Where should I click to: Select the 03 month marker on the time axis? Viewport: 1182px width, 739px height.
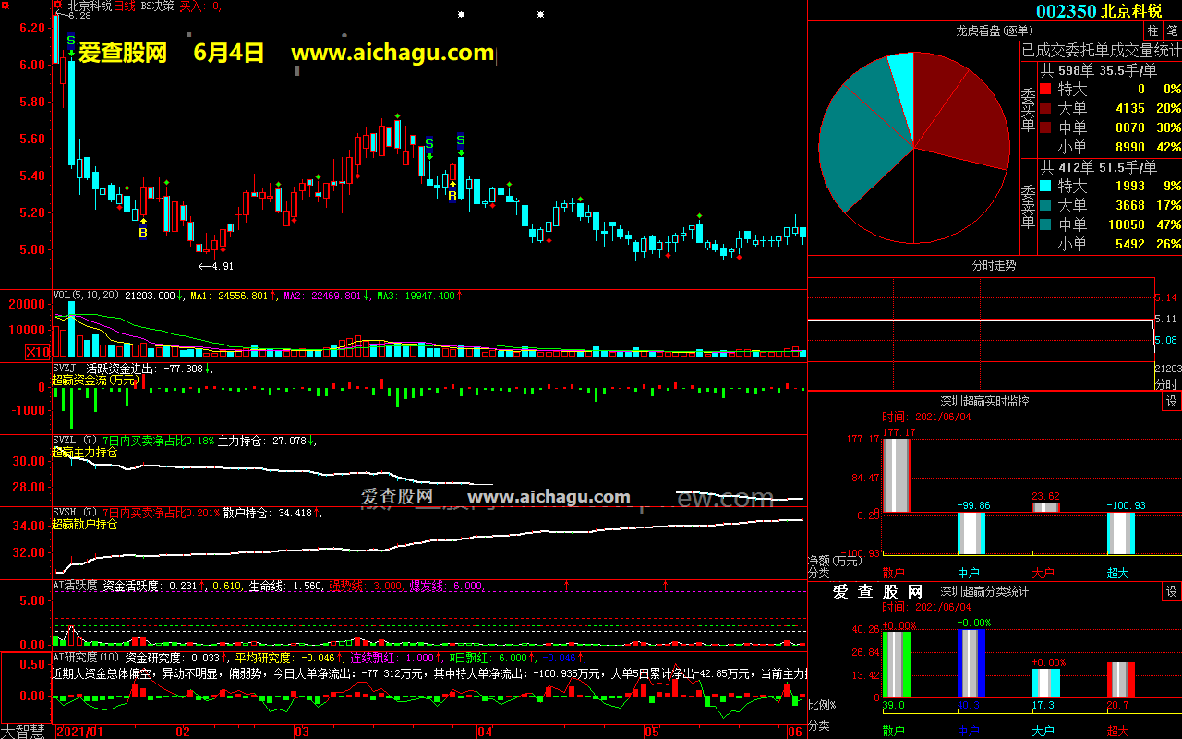pos(301,732)
